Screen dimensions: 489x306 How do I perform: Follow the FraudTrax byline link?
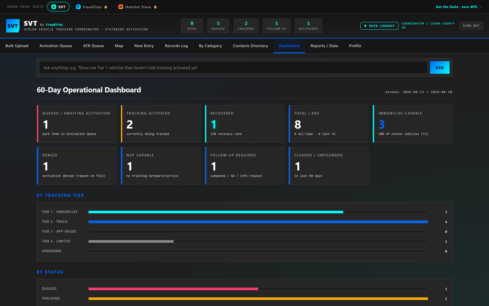(54, 24)
